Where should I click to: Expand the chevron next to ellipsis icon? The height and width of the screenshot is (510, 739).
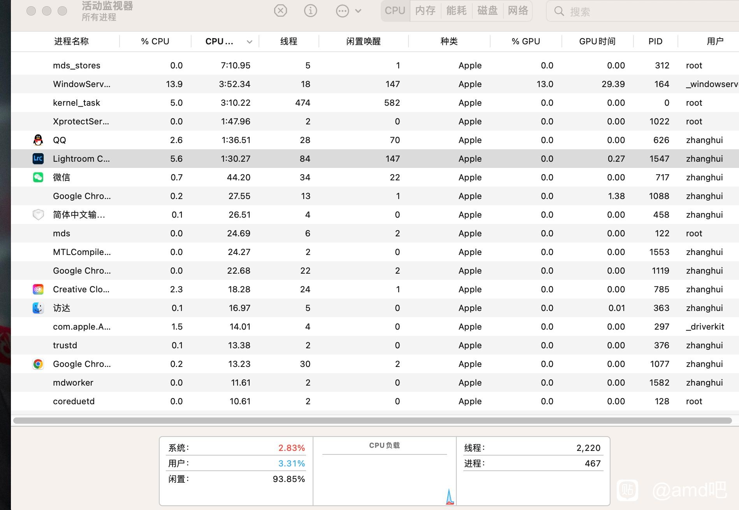358,11
